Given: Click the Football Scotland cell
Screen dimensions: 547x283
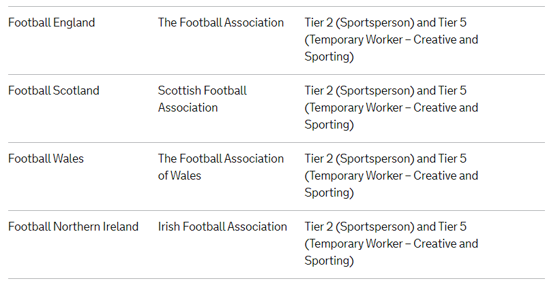Looking at the screenshot, I should coord(54,90).
